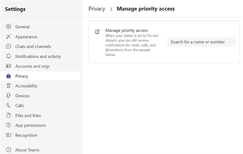This screenshot has height=154, width=243.
Task: Click the Files and links document icon
Action: 9,115
